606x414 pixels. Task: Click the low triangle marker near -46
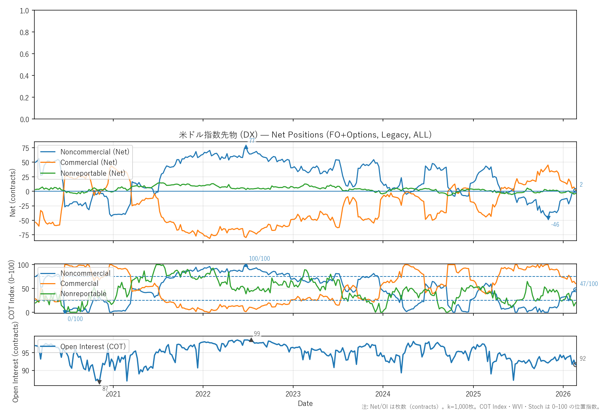[548, 218]
